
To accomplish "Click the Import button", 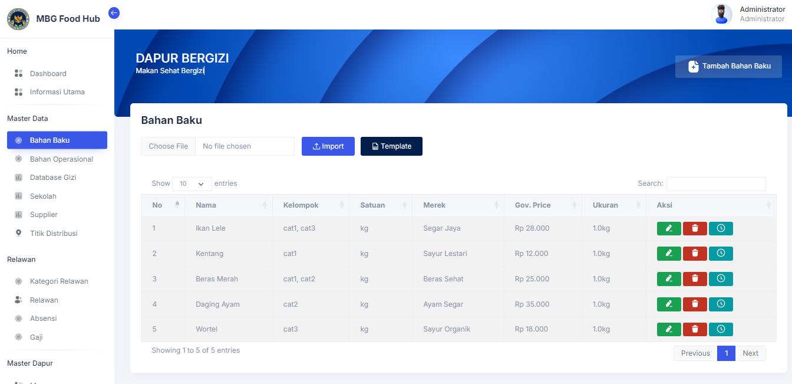I will [328, 146].
